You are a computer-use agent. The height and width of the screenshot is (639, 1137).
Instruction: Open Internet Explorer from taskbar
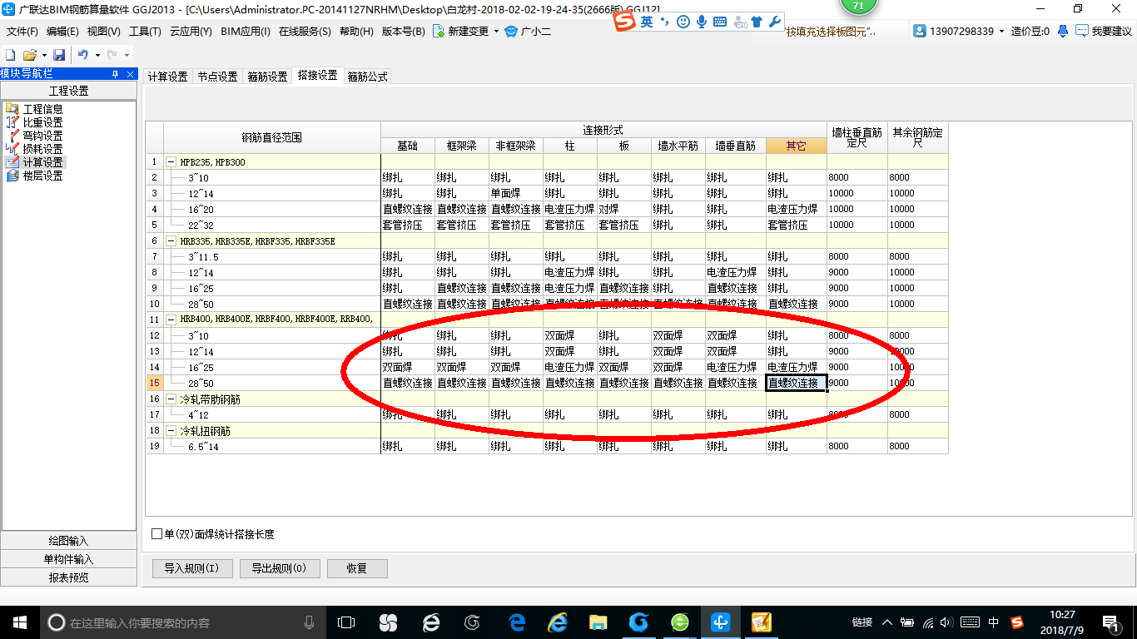(557, 622)
